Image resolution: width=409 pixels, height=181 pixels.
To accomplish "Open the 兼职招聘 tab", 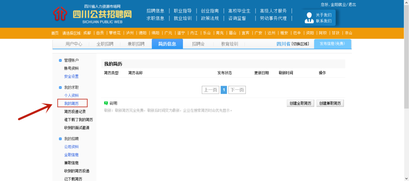I will [136, 44].
